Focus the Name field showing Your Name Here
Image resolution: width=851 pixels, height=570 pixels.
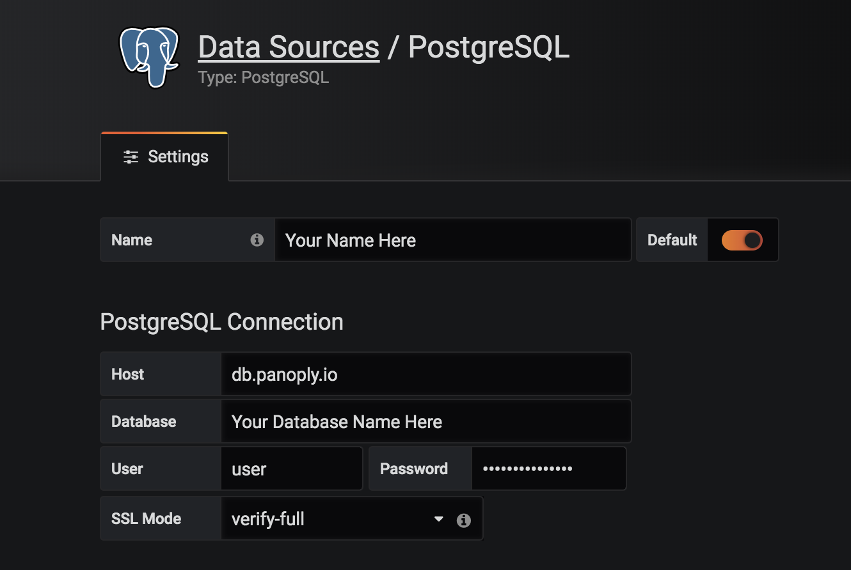pos(452,240)
